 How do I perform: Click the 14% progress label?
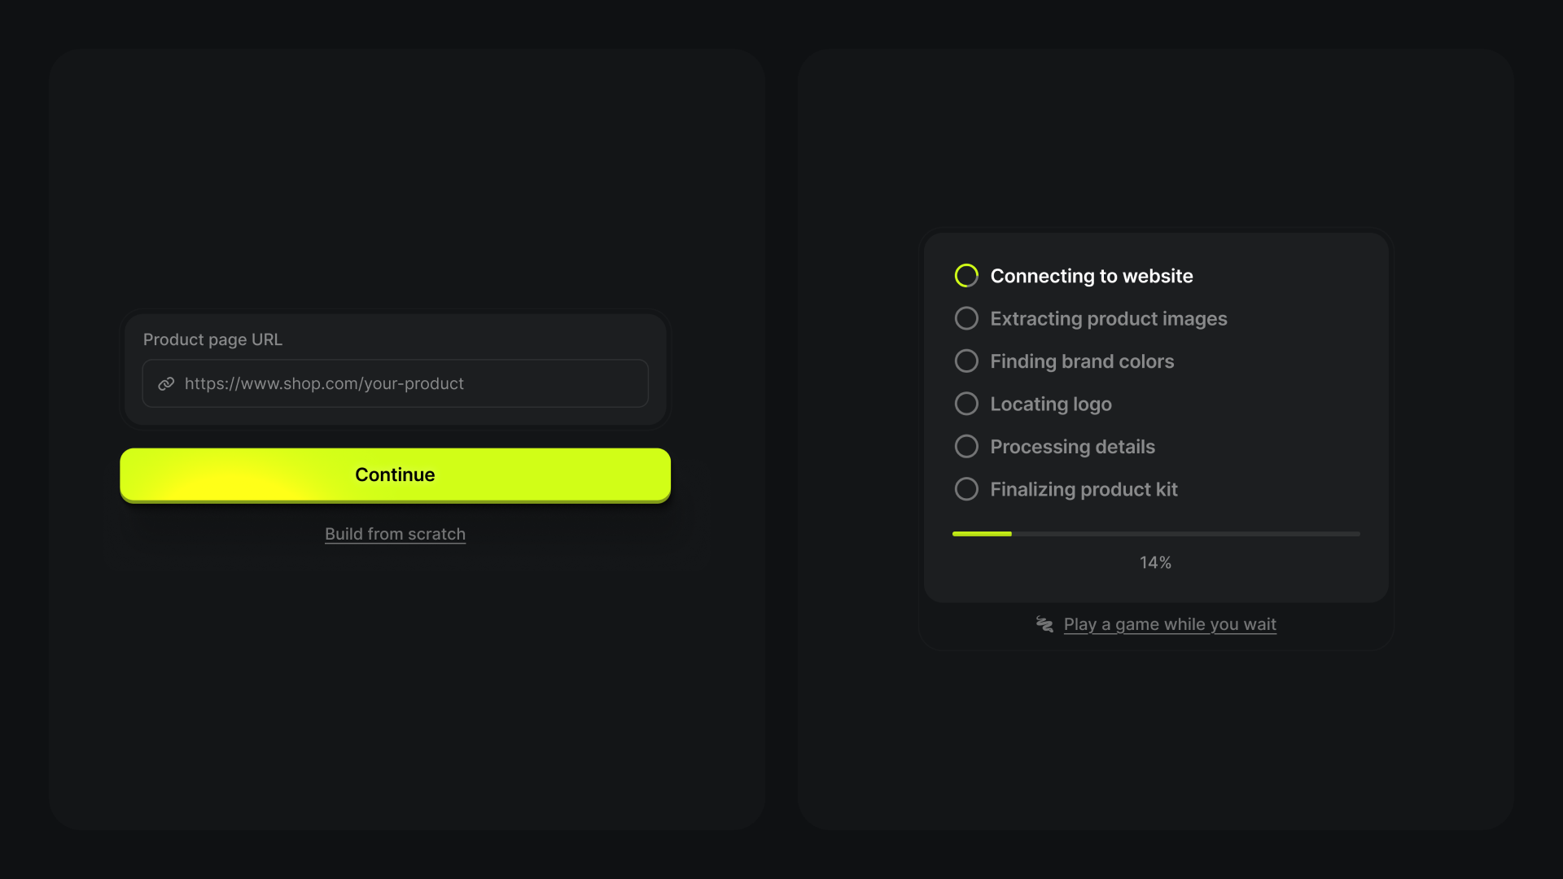pyautogui.click(x=1155, y=562)
